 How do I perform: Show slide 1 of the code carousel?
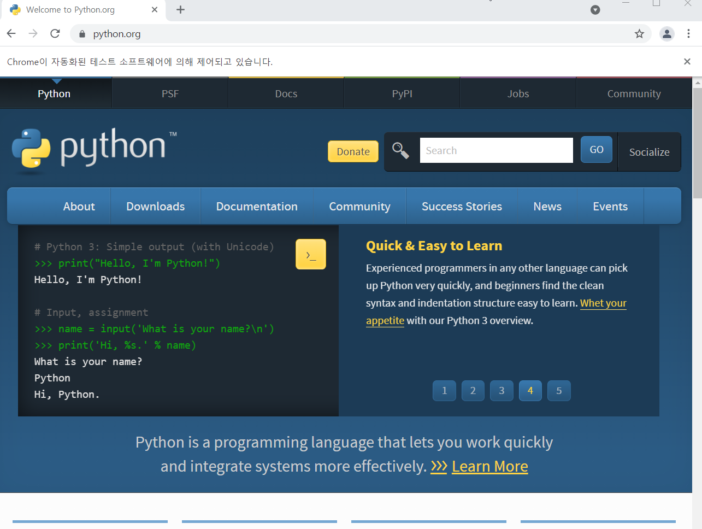point(444,391)
